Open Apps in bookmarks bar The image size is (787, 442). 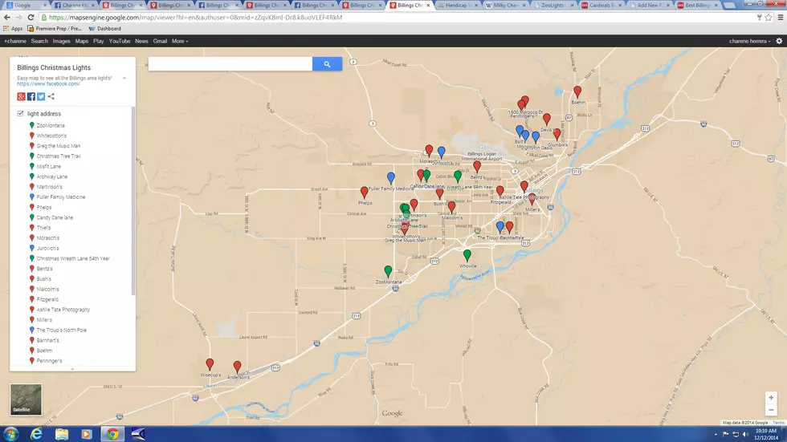[x=13, y=29]
